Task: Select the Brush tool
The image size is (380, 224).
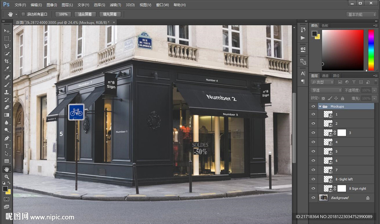Action: coord(7,85)
